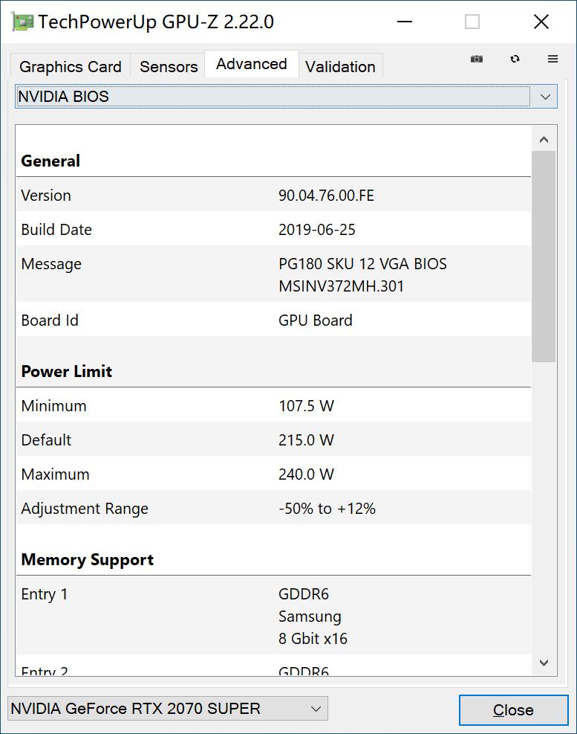Click the active Advanced tab

click(x=251, y=64)
